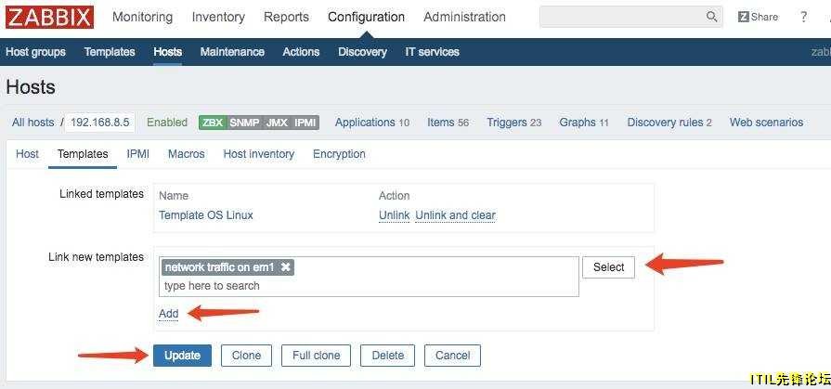
Task: Open the Applications 10 link
Action: point(372,123)
